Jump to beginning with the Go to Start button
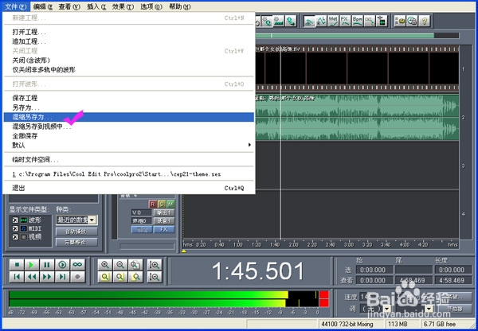Viewport: 478px width, 331px height. click(x=17, y=276)
